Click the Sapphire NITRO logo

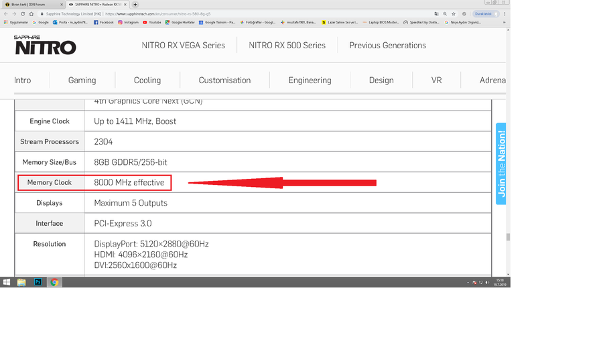46,45
